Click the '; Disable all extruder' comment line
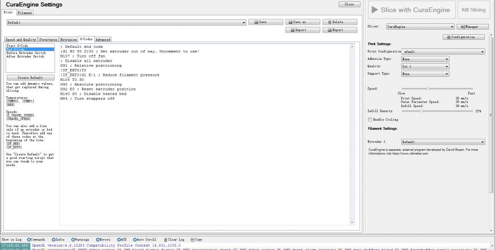495x250 pixels. pyautogui.click(x=86, y=61)
